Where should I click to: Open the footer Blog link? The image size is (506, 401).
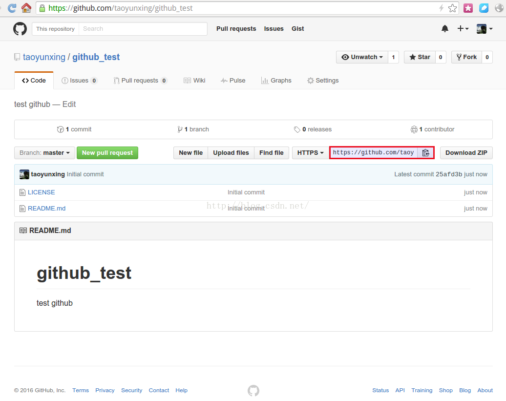[x=465, y=390]
